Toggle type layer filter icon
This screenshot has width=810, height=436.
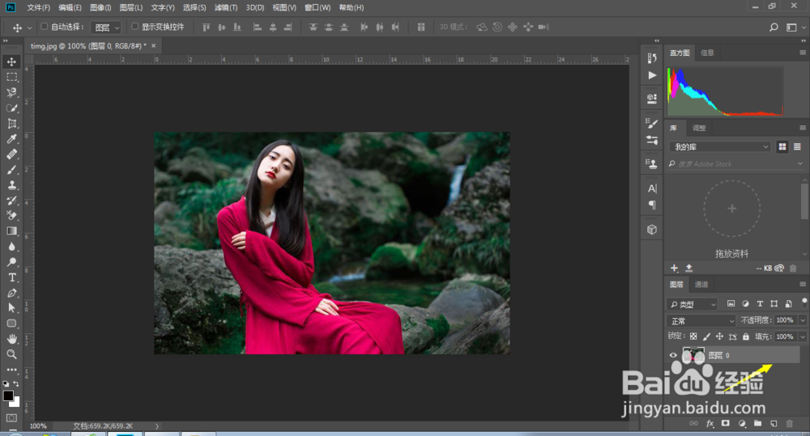(760, 304)
